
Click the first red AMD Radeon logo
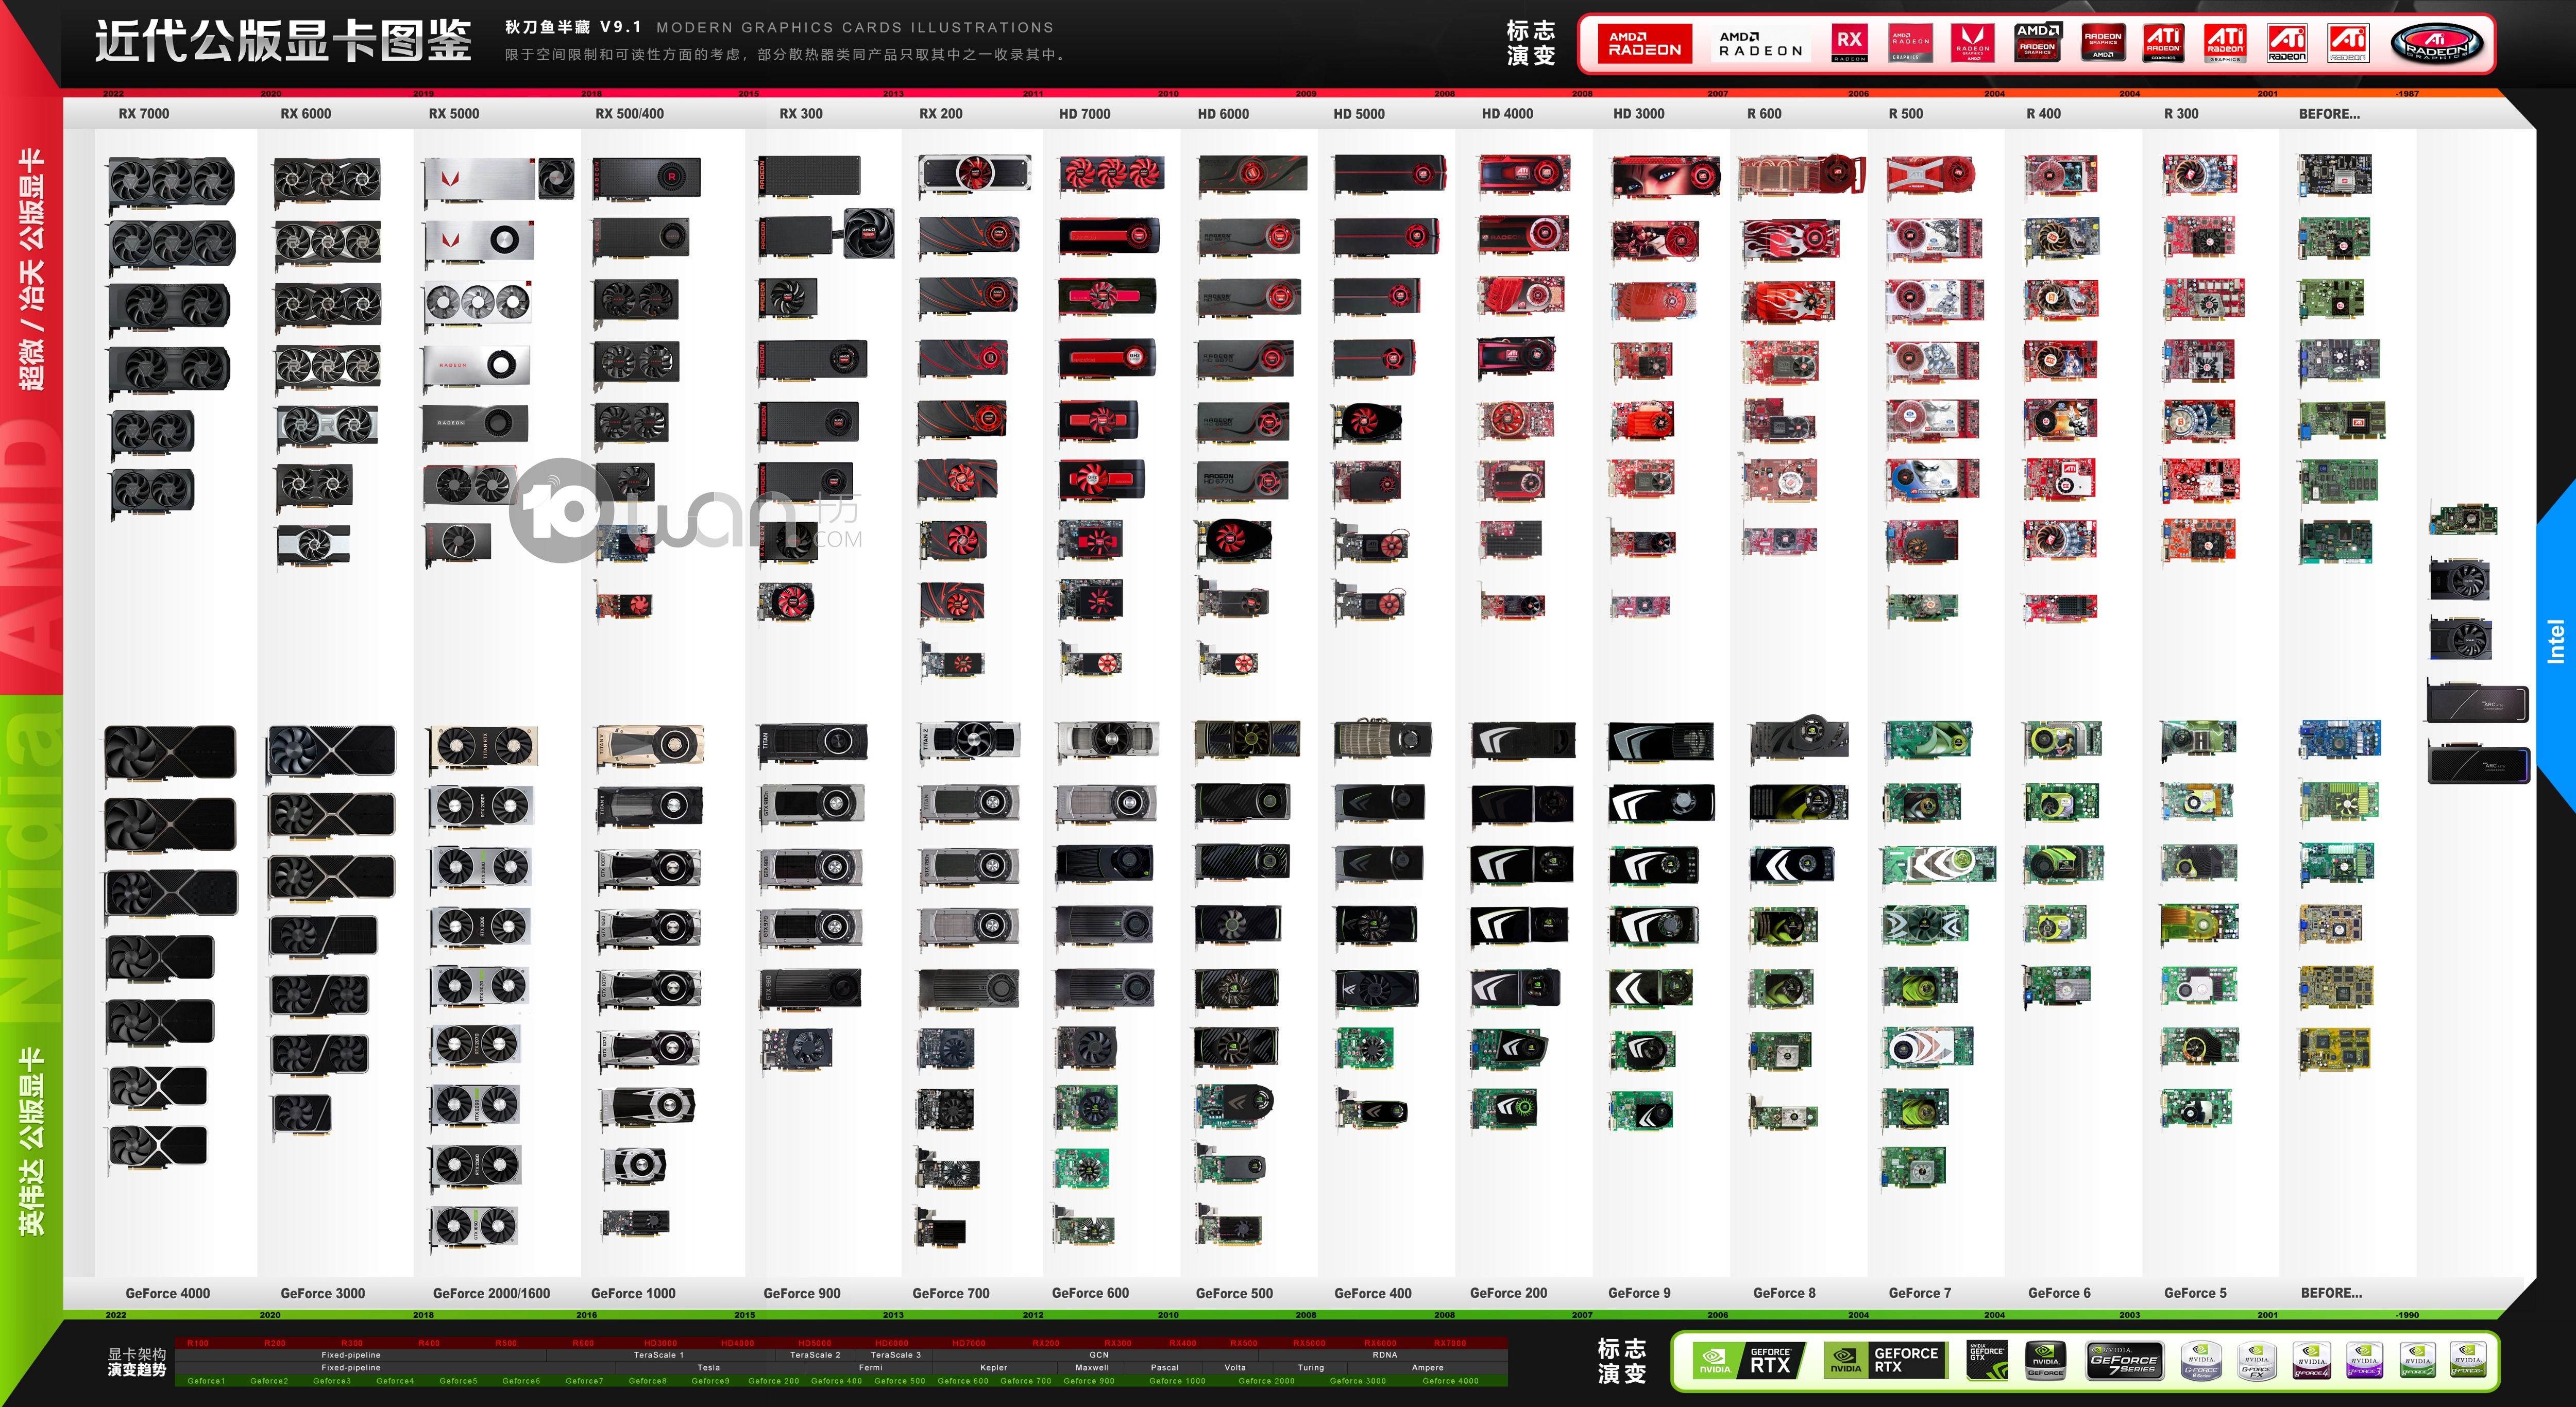pos(1644,44)
